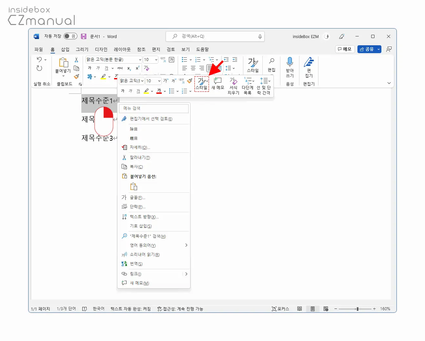Open the 레이아웃 (Layout) ribbon tab
The height and width of the screenshot is (341, 425).
pos(122,50)
